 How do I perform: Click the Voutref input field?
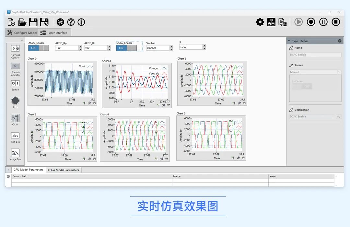tap(158, 48)
